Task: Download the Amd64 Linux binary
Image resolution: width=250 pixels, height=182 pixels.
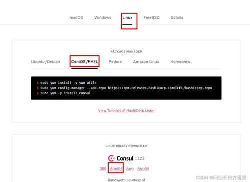Action: [116, 169]
